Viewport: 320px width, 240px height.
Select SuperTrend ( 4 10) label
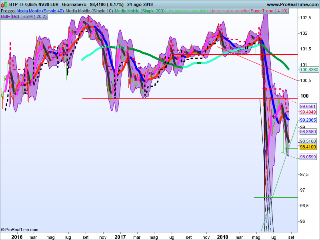click(269, 11)
